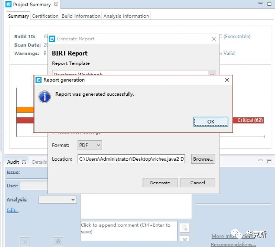Click OK in the Report generation dialog
This screenshot has height=247, width=275.
point(211,121)
